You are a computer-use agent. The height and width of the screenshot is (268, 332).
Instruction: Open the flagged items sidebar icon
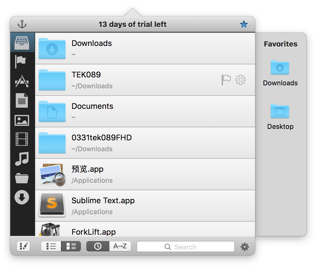[21, 61]
